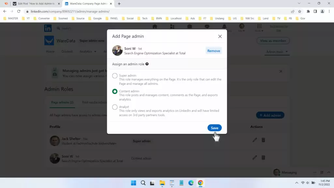Select the Super admin role radio
This screenshot has width=334, height=188.
coord(114,76)
